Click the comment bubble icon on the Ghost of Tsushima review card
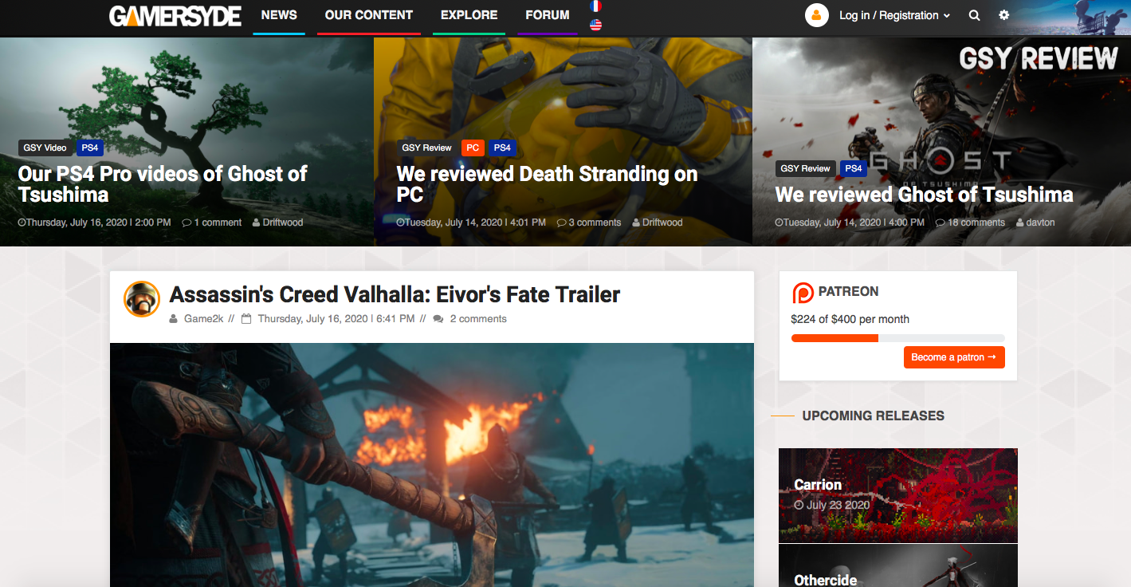The height and width of the screenshot is (587, 1131). click(940, 223)
